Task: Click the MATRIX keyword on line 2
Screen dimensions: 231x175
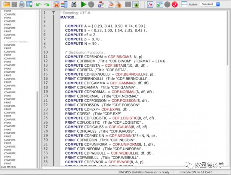Action: [x=67, y=17]
